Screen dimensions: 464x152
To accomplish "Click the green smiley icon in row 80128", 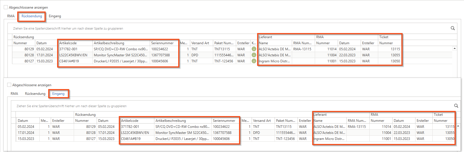I will (x=254, y=55).
